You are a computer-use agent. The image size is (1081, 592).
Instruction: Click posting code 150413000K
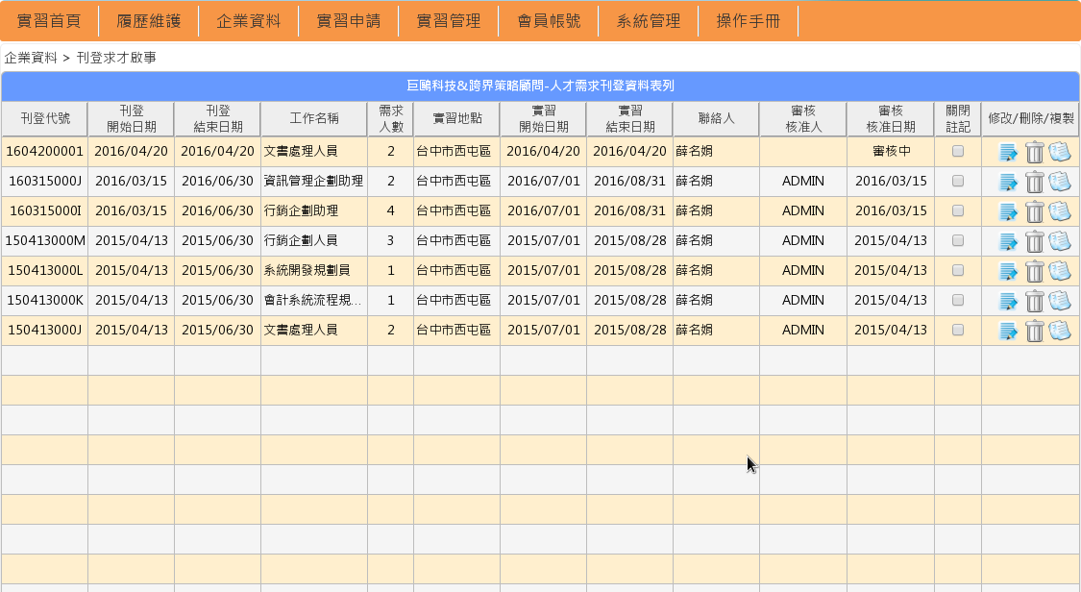[x=45, y=300]
